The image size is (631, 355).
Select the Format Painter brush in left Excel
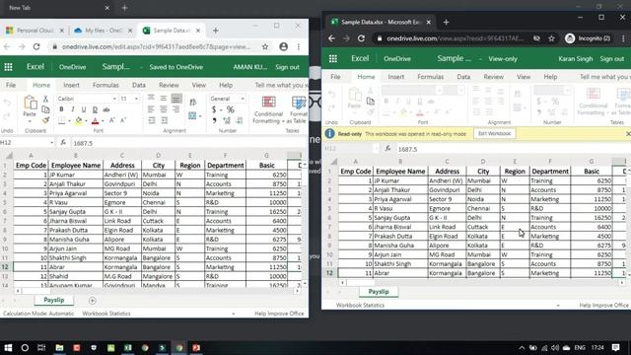coord(45,120)
